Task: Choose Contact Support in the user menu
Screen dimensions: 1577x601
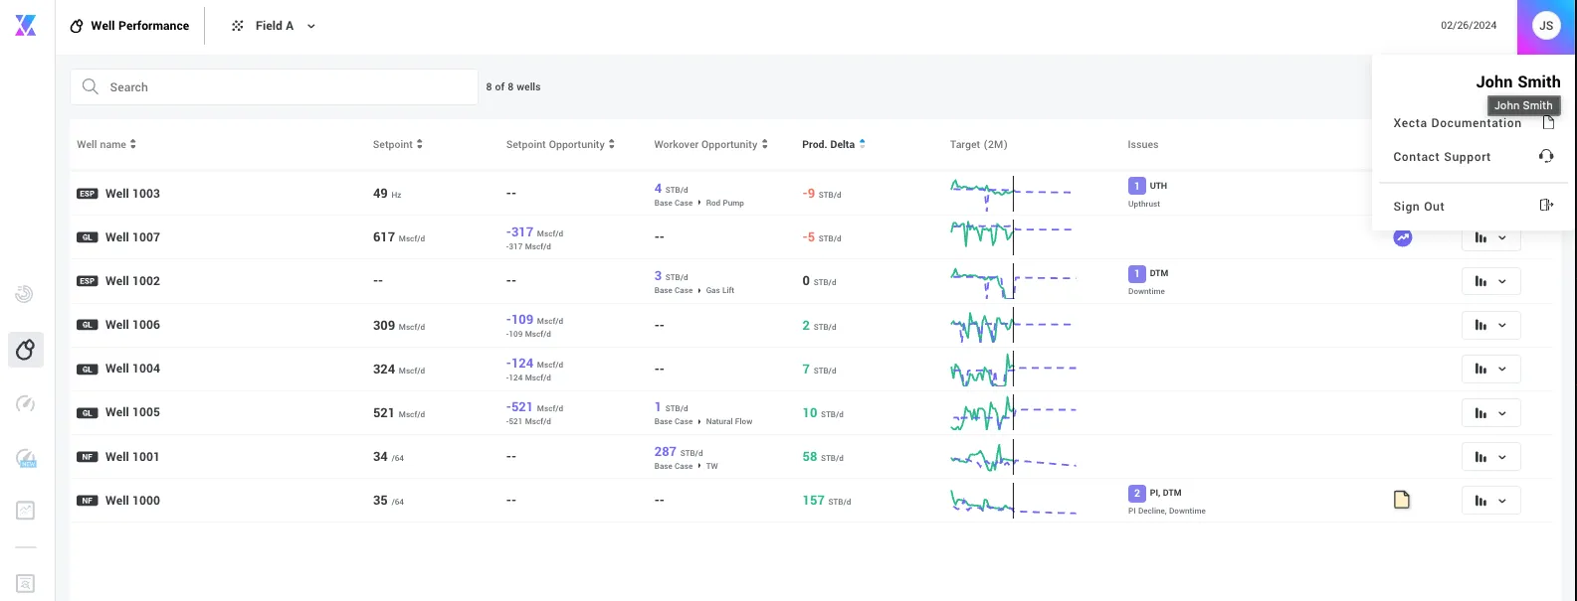Action: 1473,157
